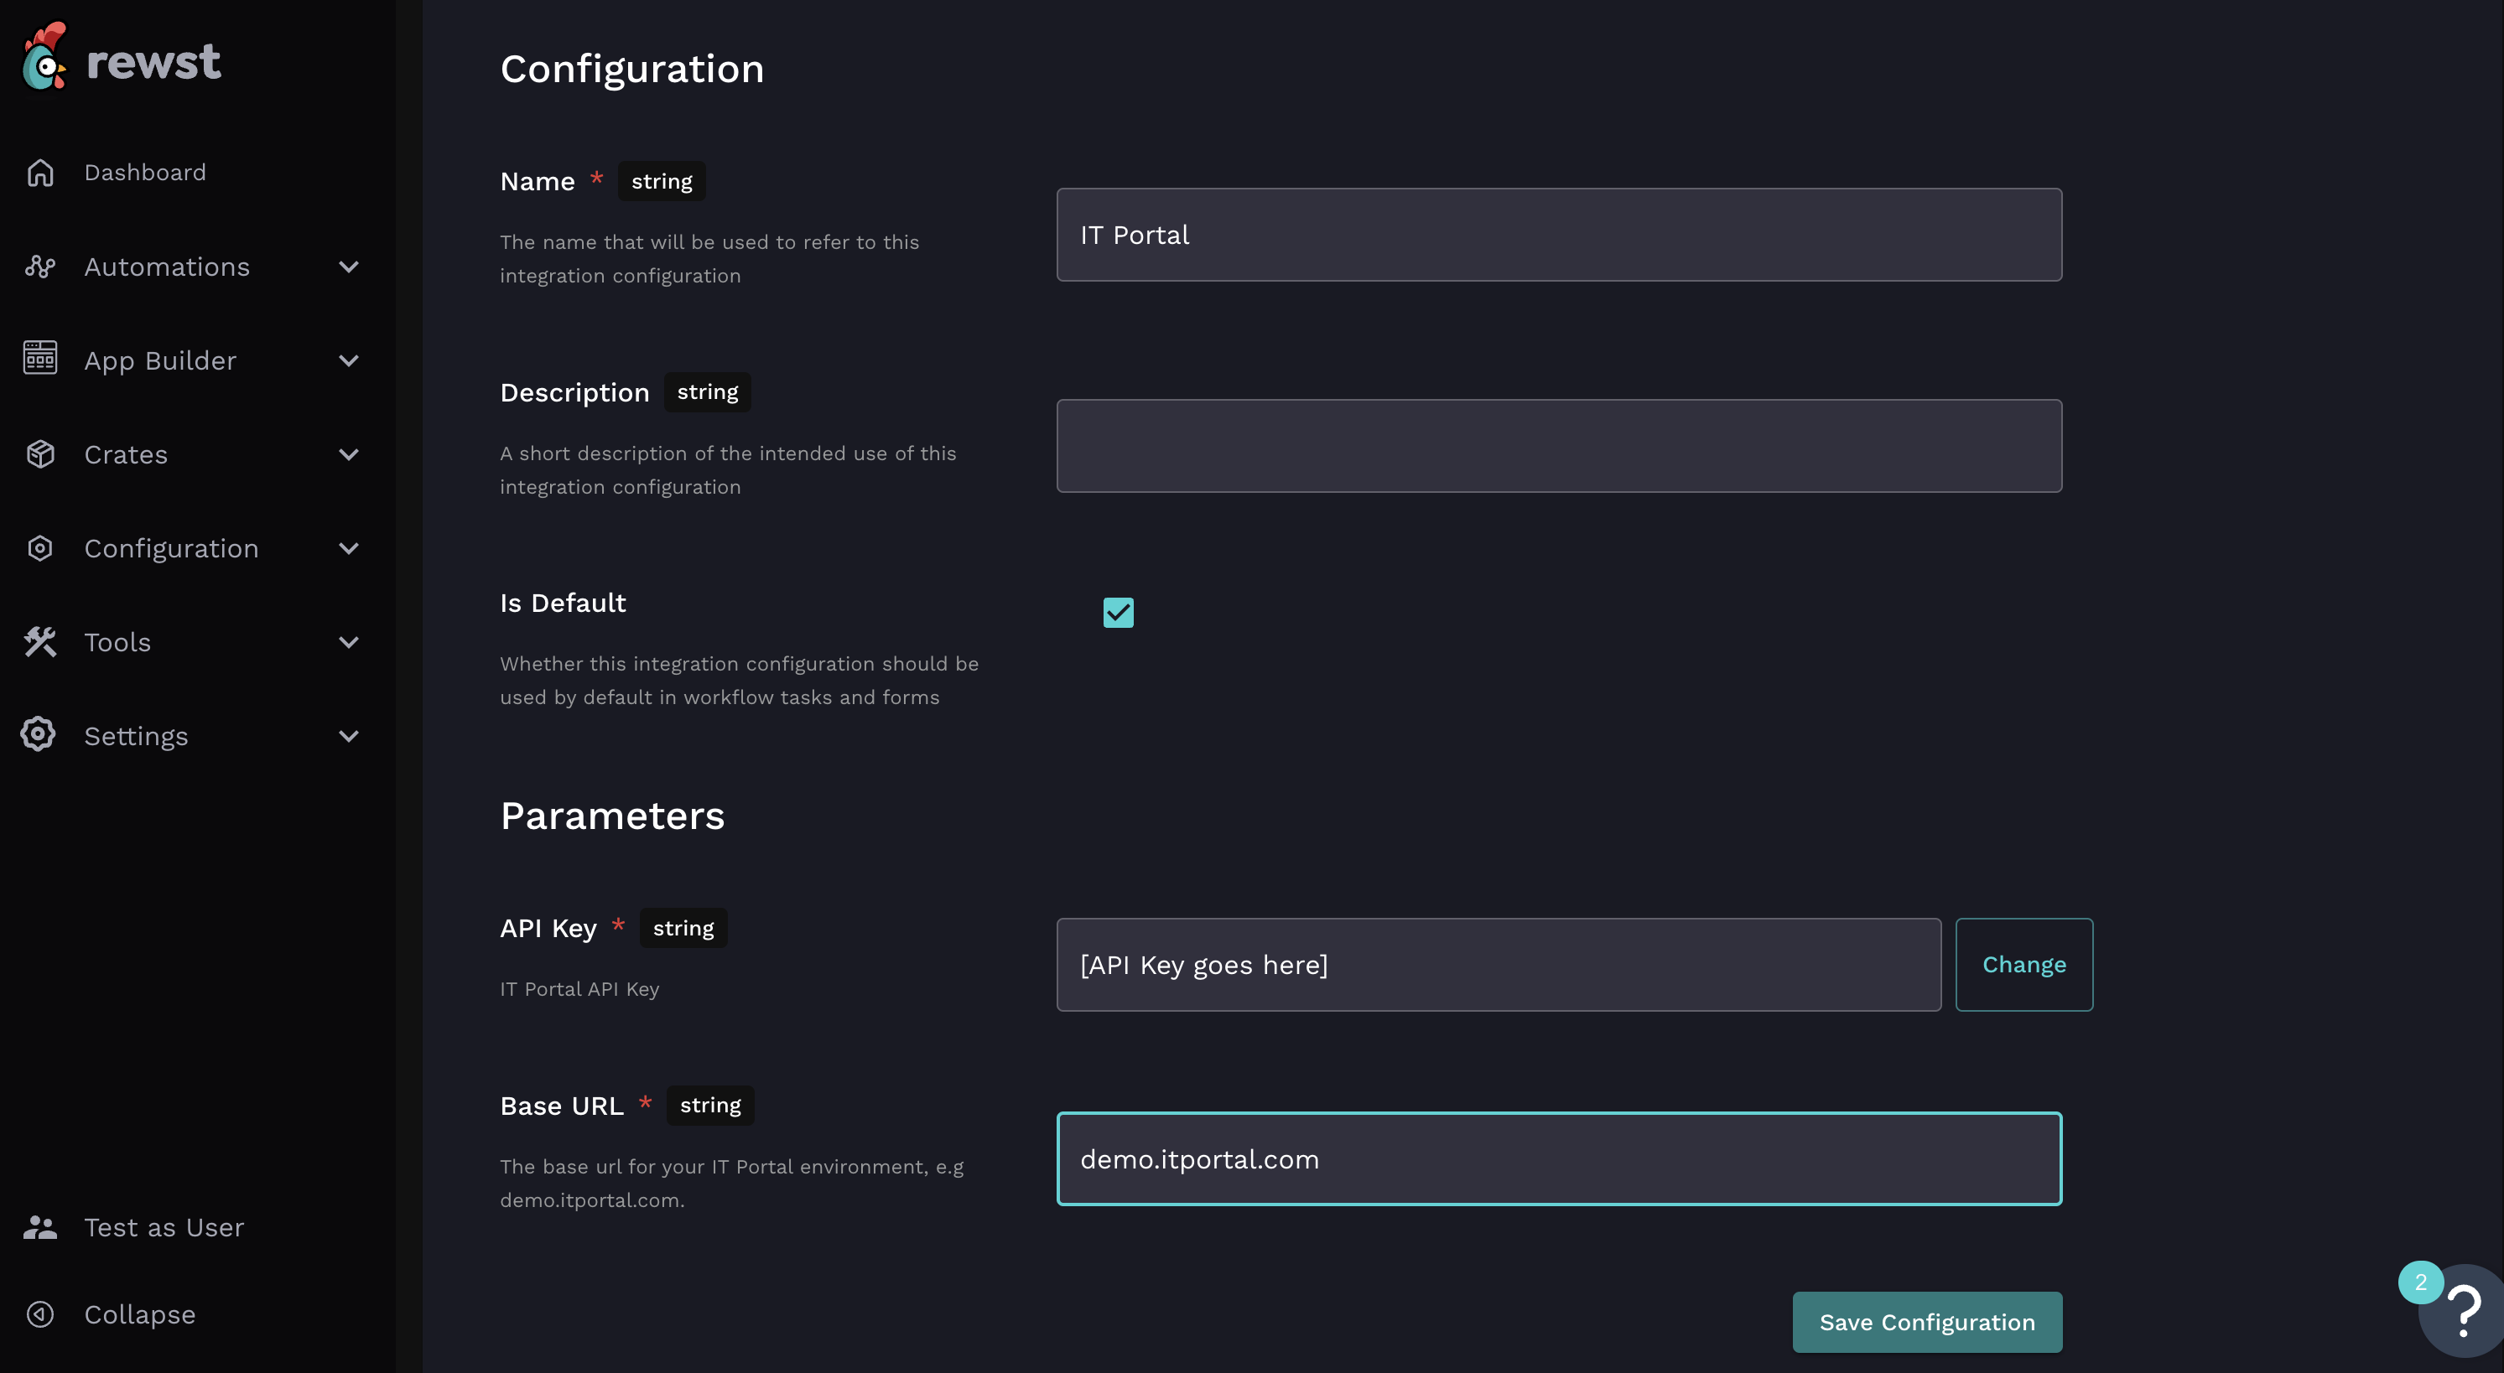Click the Rewst rooster logo
The height and width of the screenshot is (1373, 2504).
[x=44, y=59]
